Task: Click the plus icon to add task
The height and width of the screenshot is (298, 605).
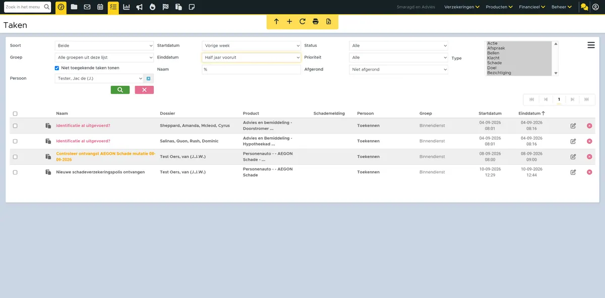Action: click(289, 22)
